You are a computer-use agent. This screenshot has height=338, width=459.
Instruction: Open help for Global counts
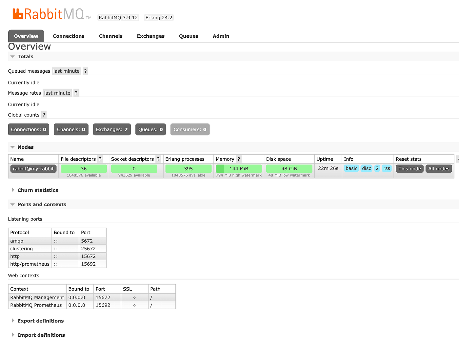click(x=44, y=115)
